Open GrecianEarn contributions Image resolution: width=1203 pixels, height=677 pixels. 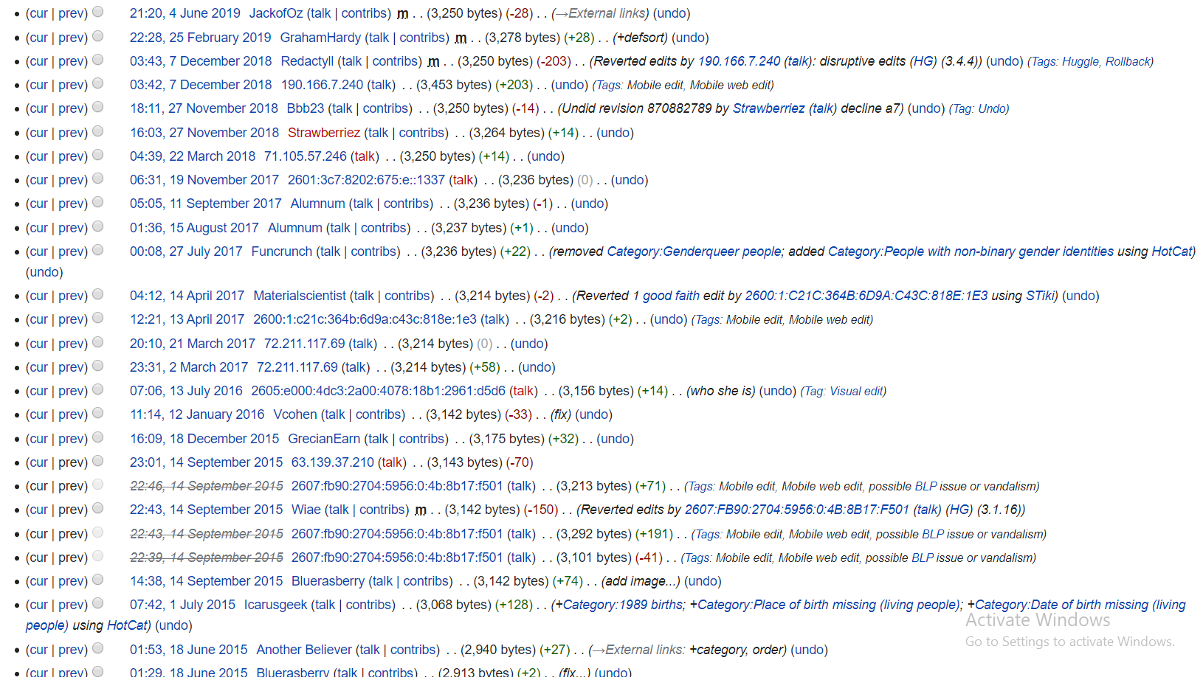pos(421,439)
